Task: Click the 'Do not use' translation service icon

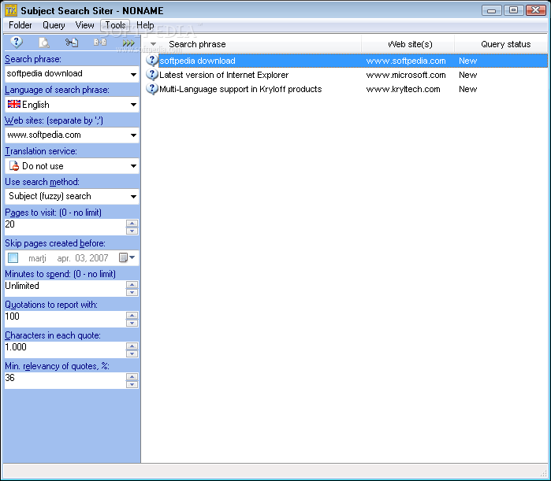Action: (x=14, y=165)
